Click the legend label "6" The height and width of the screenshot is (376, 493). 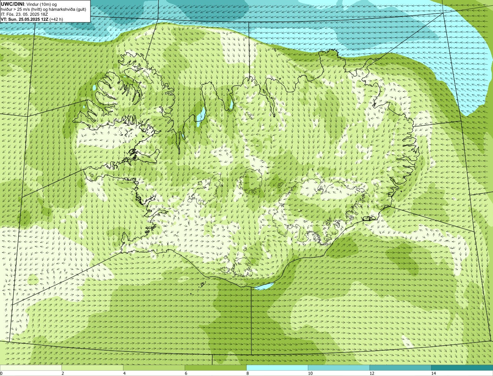coord(186,373)
